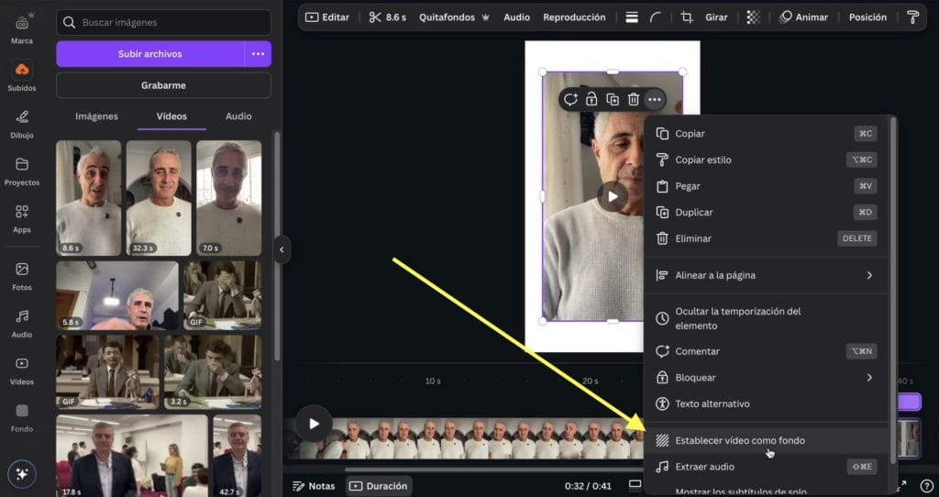Viewport: 939px width, 497px height.
Task: Toggle the Duración timeline button
Action: [379, 486]
